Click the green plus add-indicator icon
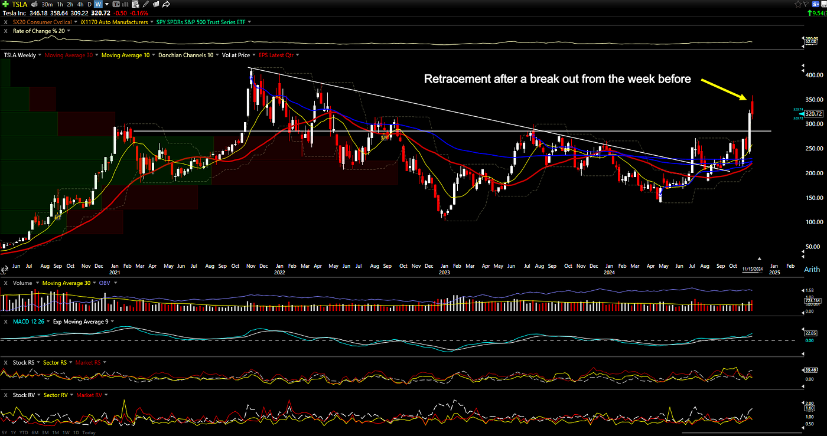 pos(5,4)
